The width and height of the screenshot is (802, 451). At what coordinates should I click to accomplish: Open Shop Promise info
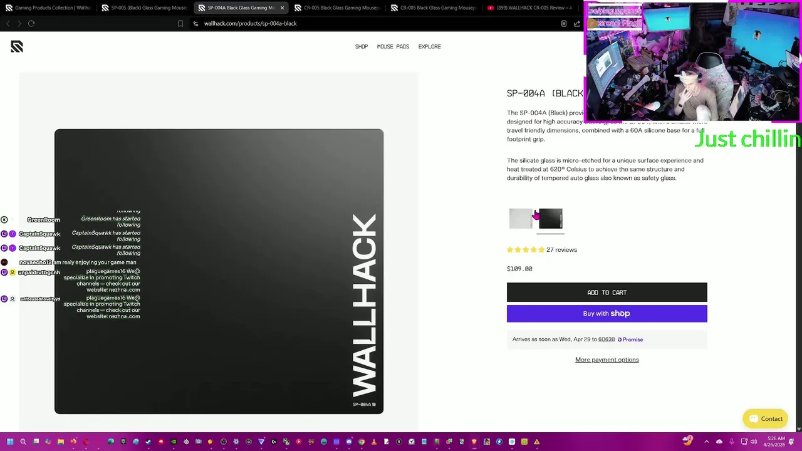630,340
